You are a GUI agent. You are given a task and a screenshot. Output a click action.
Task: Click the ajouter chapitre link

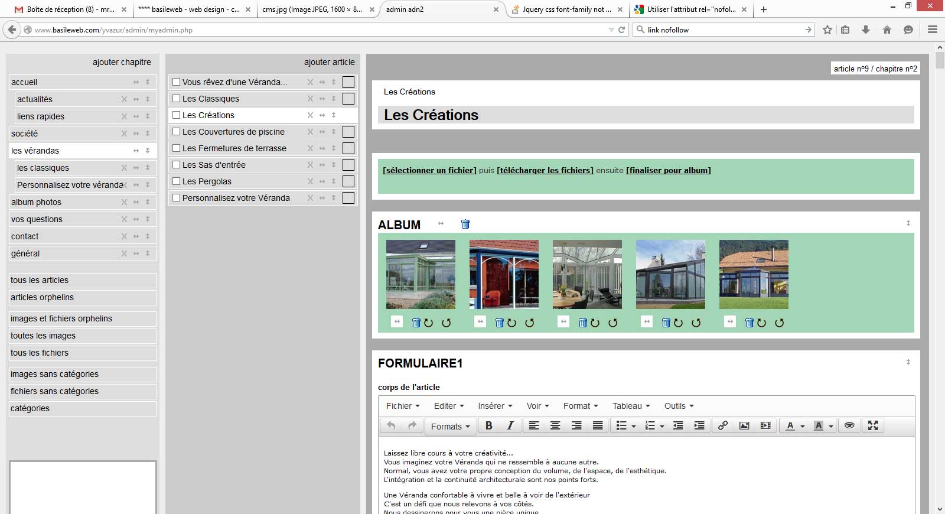tap(122, 62)
